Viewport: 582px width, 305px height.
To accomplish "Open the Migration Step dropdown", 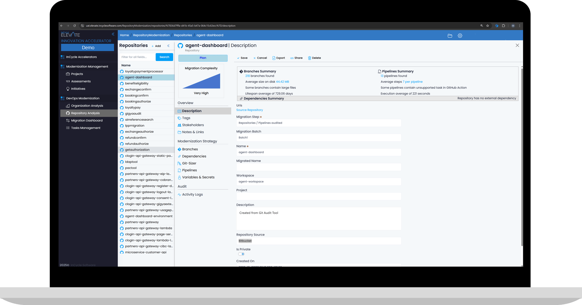I will 318,123.
